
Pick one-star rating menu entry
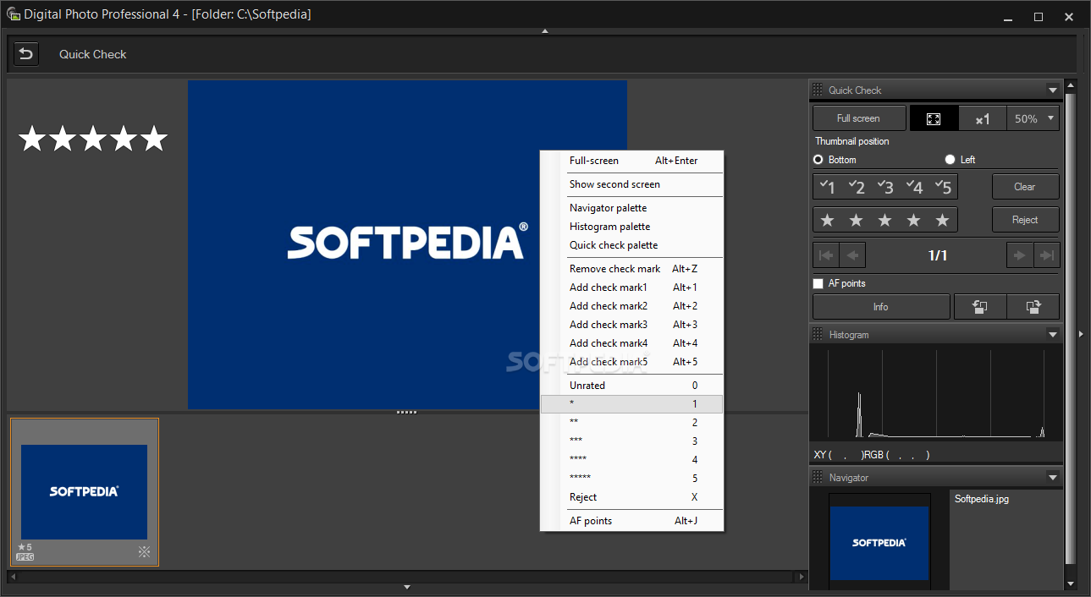632,404
